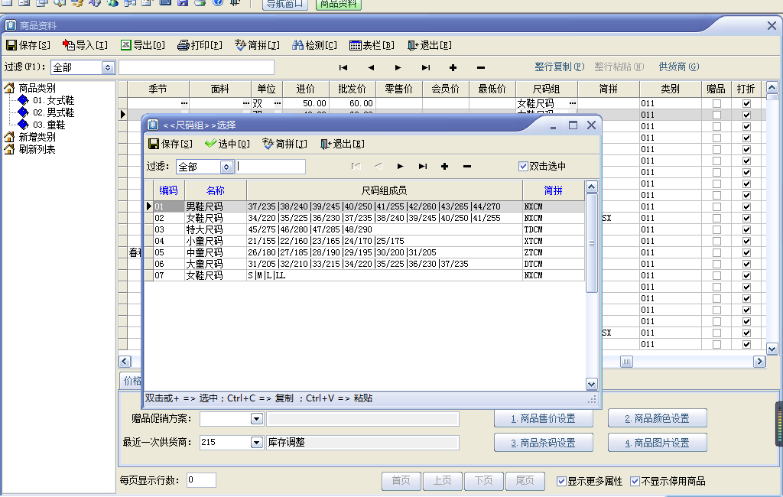This screenshot has height=497, width=783.
Task: Toggle 打折 checkbox in last grid row
Action: pos(746,344)
